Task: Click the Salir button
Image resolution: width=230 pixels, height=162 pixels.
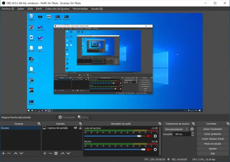Action: click(212, 154)
